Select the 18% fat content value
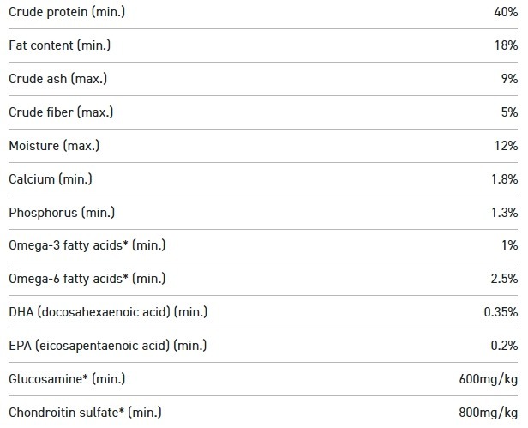Screen dimensions: 528x428 pyautogui.click(x=506, y=45)
